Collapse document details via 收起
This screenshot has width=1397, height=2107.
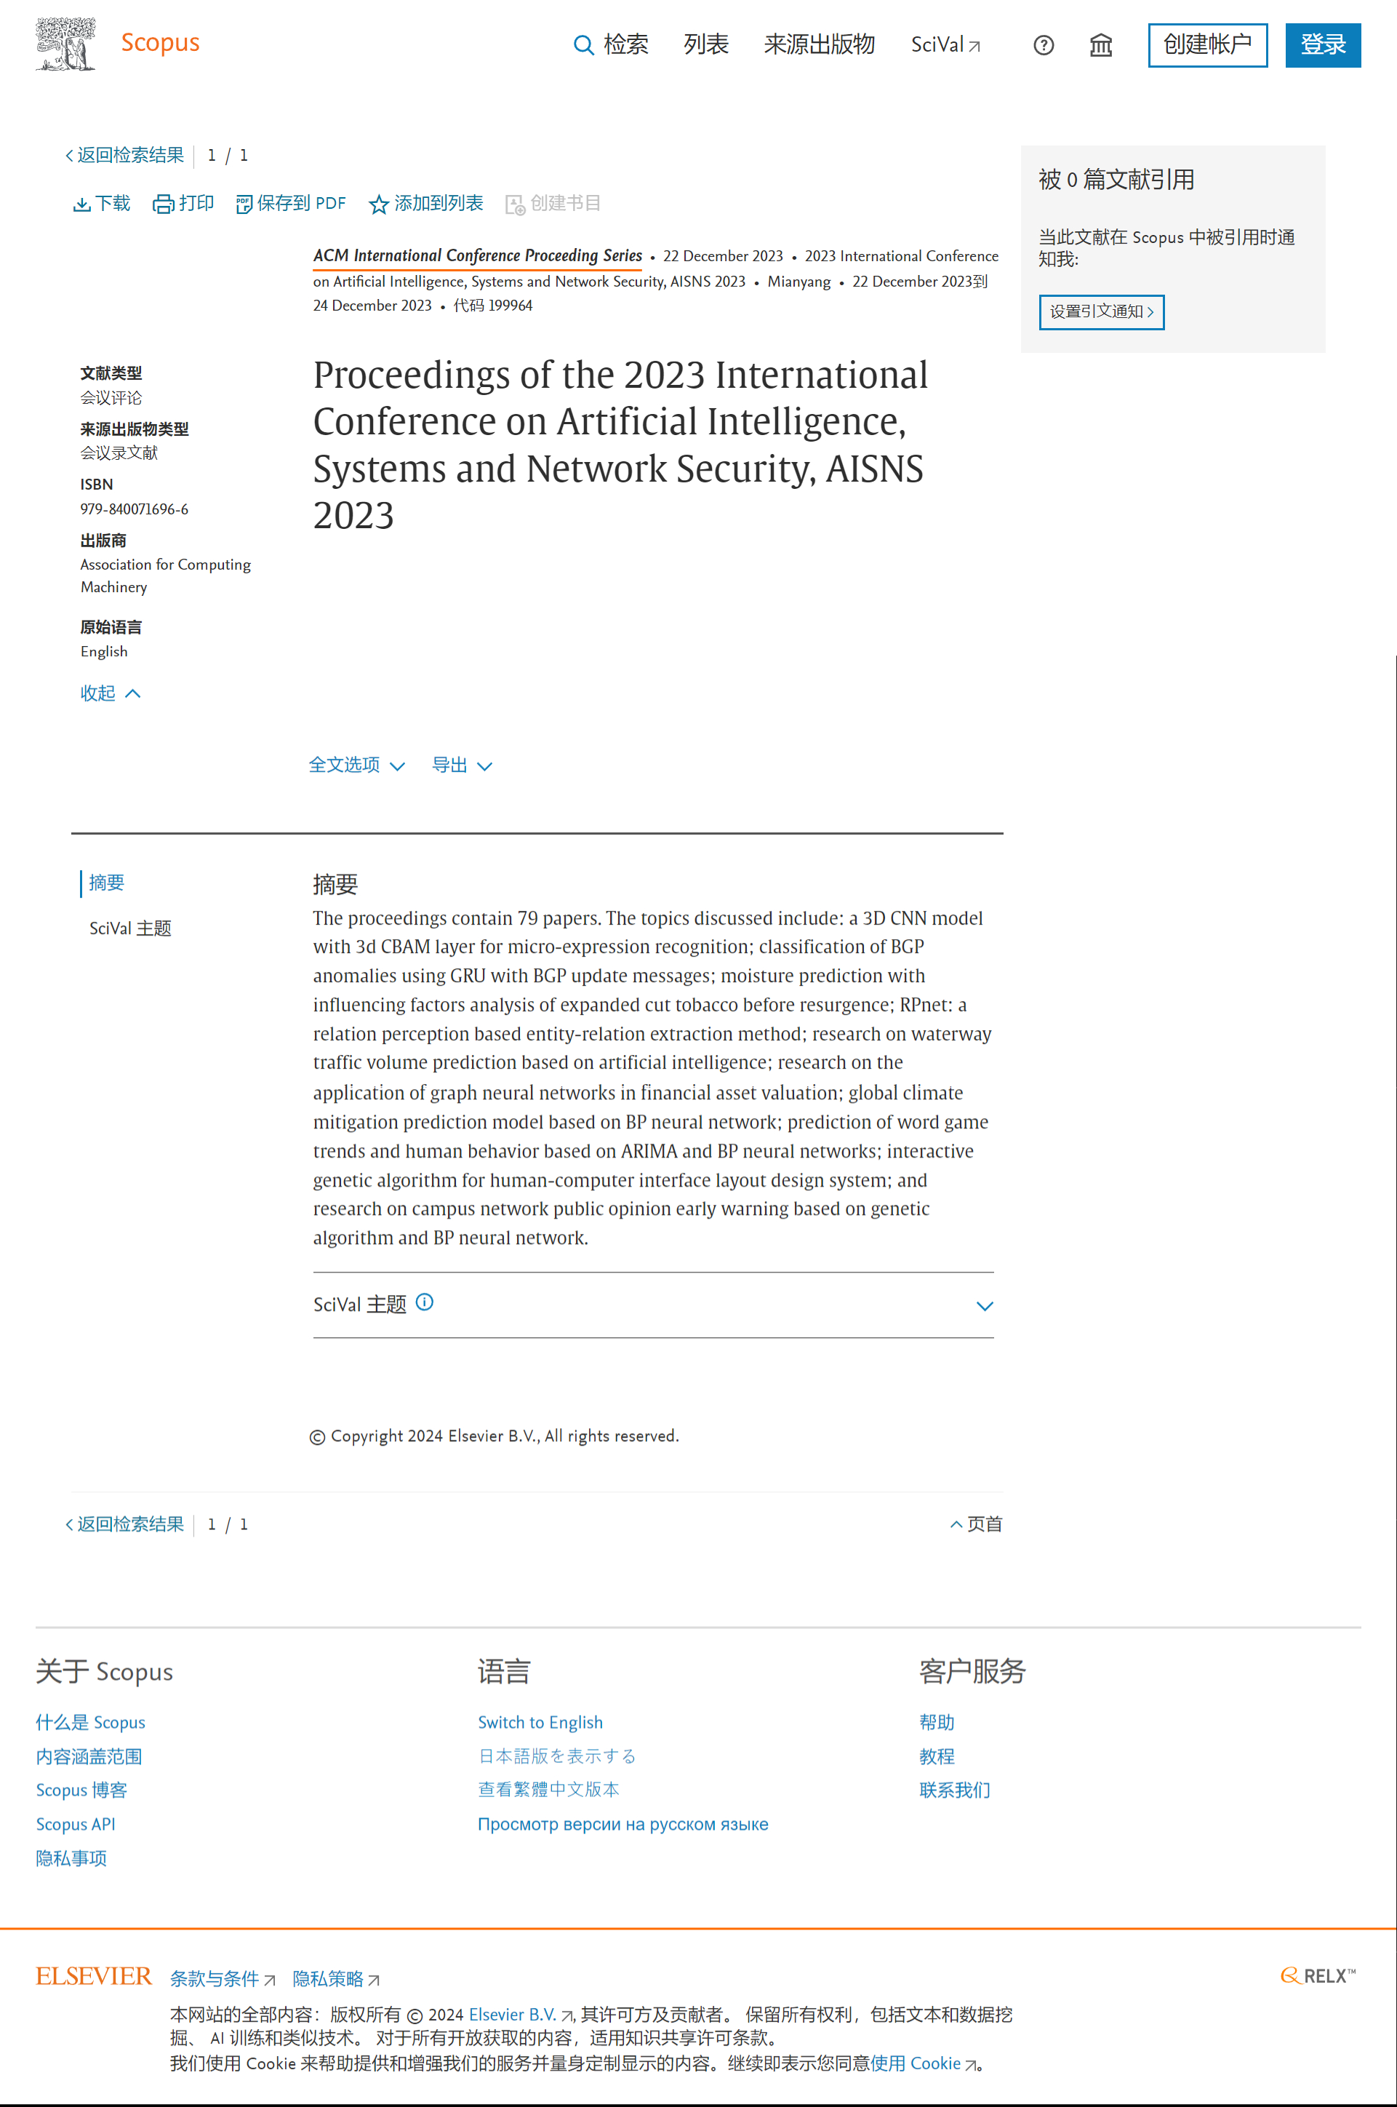[111, 693]
